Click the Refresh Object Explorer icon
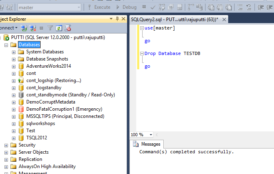This screenshot has width=274, height=174. pos(59,28)
